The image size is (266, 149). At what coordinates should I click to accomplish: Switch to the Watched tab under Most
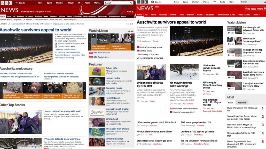pyautogui.click(x=242, y=103)
